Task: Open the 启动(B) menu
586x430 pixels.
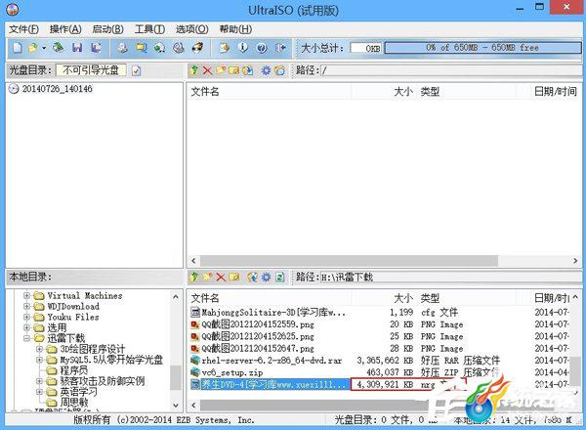Action: [x=108, y=29]
